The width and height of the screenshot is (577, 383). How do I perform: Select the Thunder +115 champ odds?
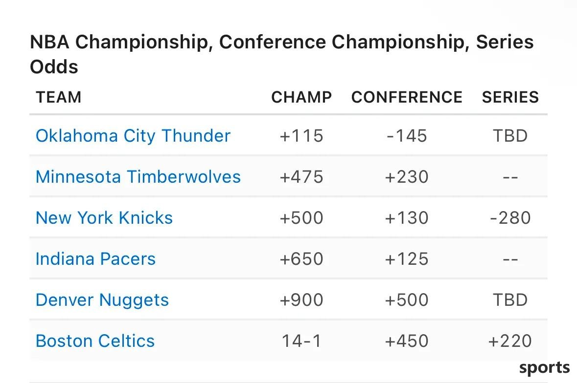pos(301,136)
